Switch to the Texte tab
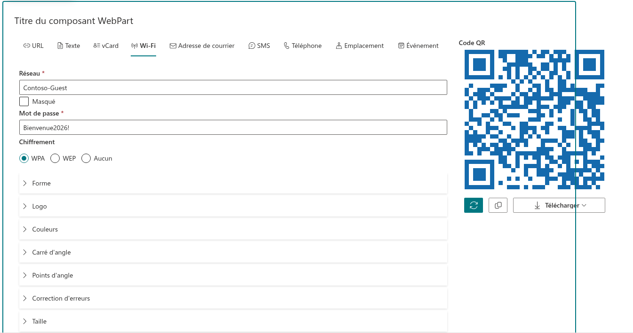633x333 pixels. tap(69, 46)
